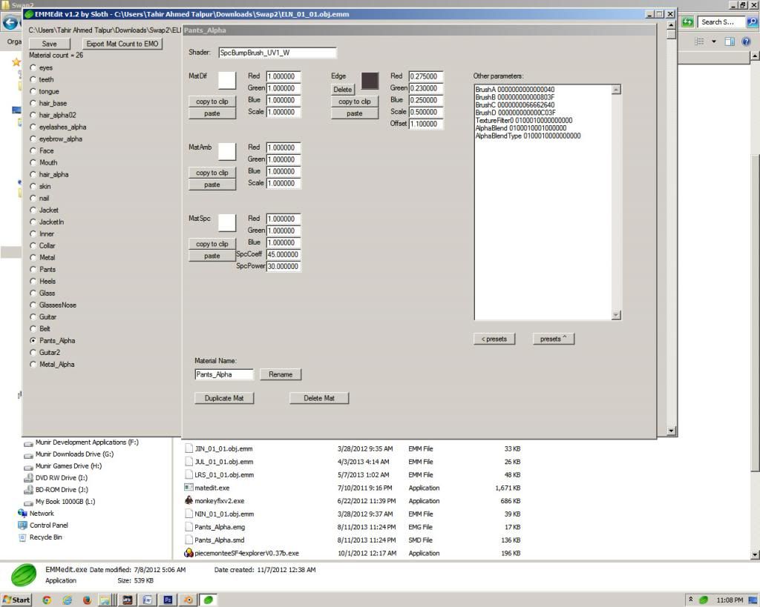Click the Rename button
This screenshot has height=607, width=760.
pyautogui.click(x=281, y=375)
